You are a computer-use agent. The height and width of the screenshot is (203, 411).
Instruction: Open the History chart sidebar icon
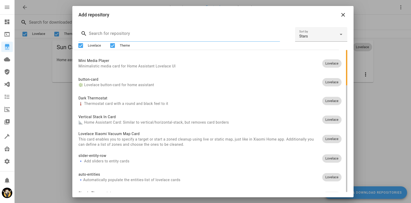coord(7,109)
